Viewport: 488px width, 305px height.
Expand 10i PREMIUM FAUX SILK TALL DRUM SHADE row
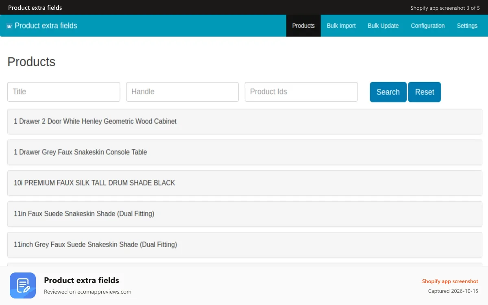pos(245,183)
